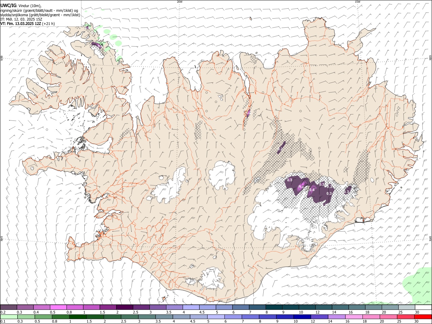432x324 pixels.
Task: Click bright magenta 0.5 swatch in upper legend
Action: (x=58, y=307)
